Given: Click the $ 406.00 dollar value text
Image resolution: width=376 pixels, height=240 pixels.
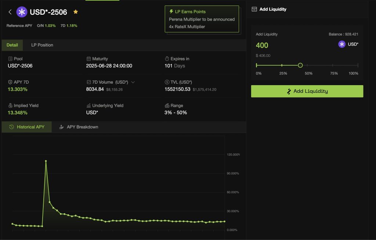Looking at the screenshot, I should [x=263, y=56].
